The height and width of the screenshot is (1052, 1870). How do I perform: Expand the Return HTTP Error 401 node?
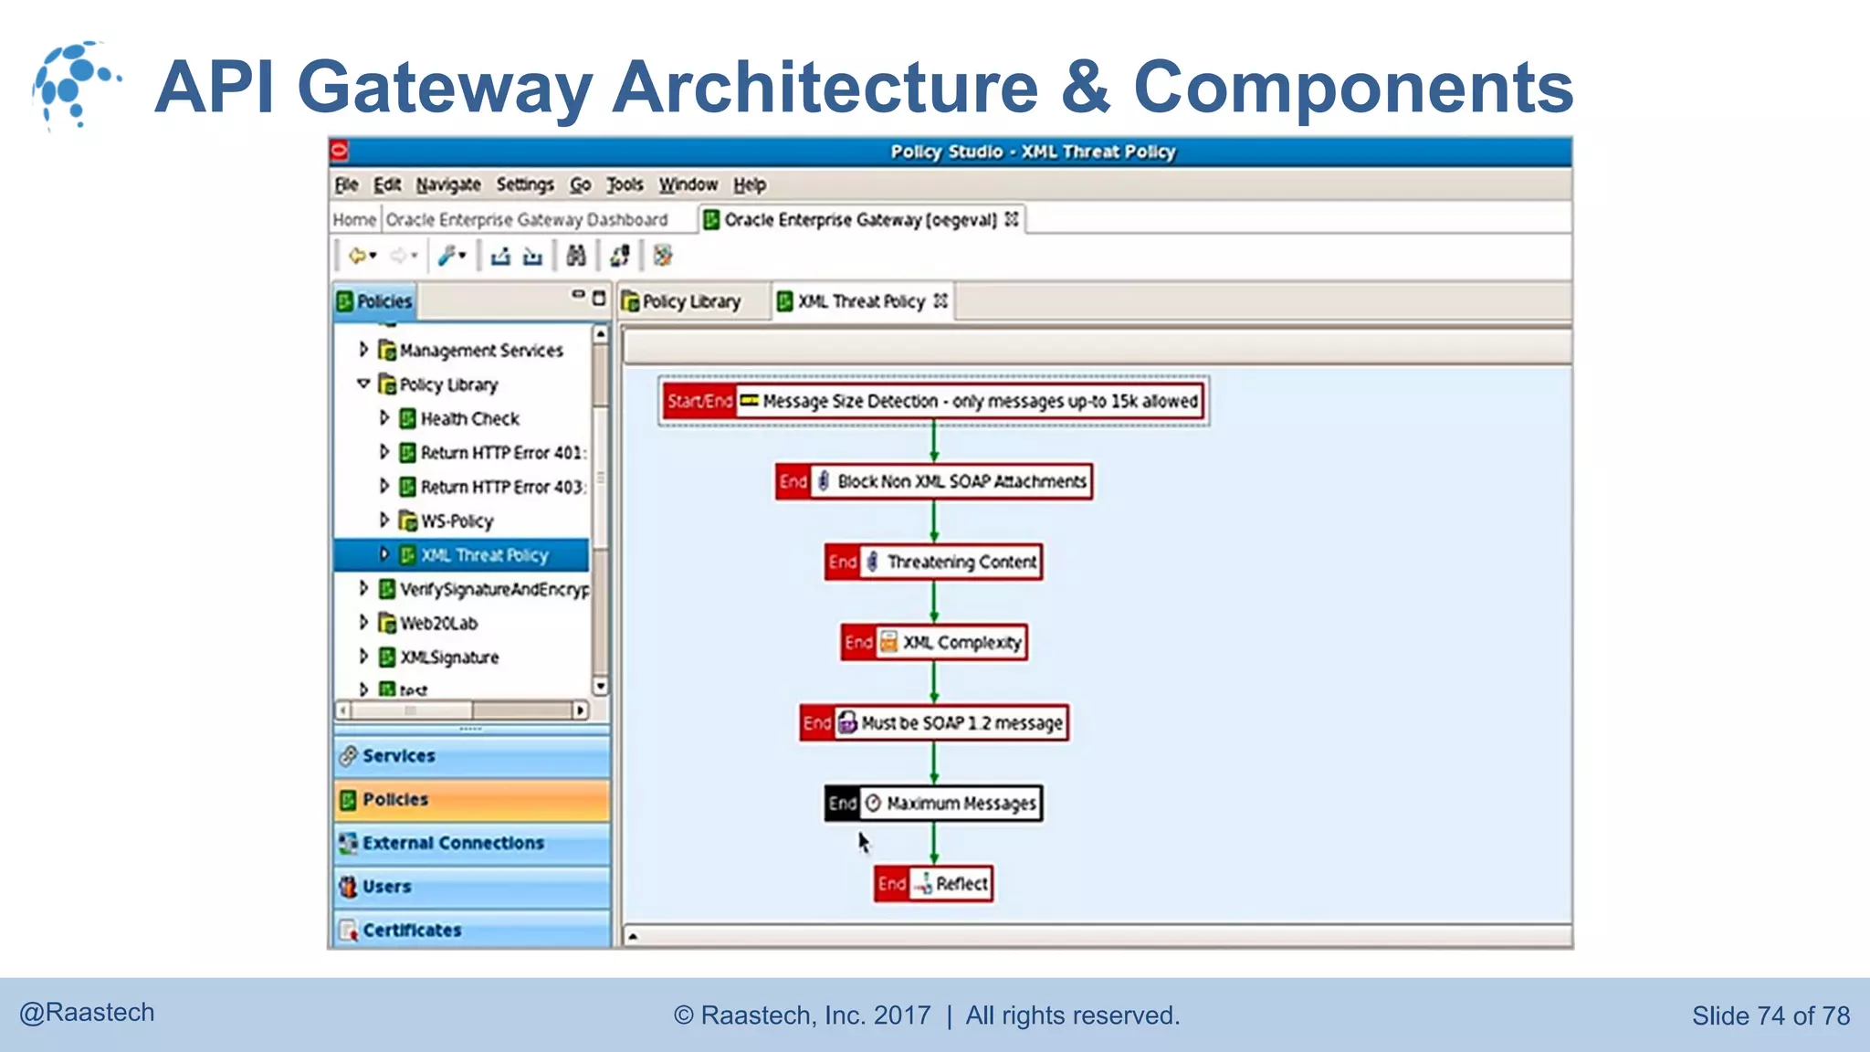tap(384, 452)
